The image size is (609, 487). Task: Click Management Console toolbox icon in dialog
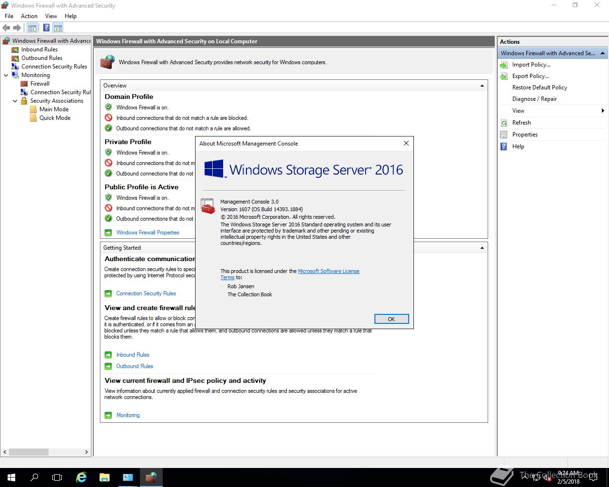(x=208, y=206)
